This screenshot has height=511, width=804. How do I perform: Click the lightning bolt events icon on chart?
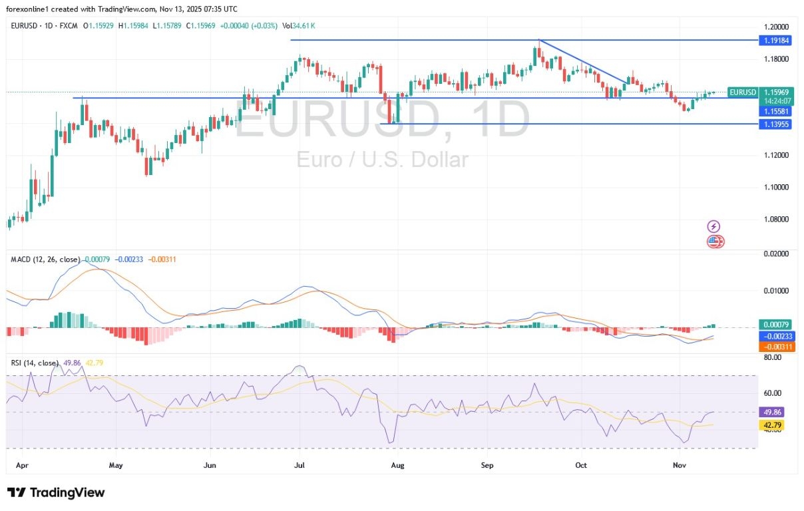(x=713, y=226)
